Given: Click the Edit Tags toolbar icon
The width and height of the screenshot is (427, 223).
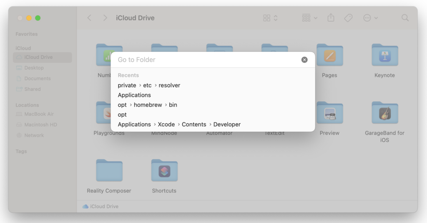Looking at the screenshot, I should click(348, 18).
